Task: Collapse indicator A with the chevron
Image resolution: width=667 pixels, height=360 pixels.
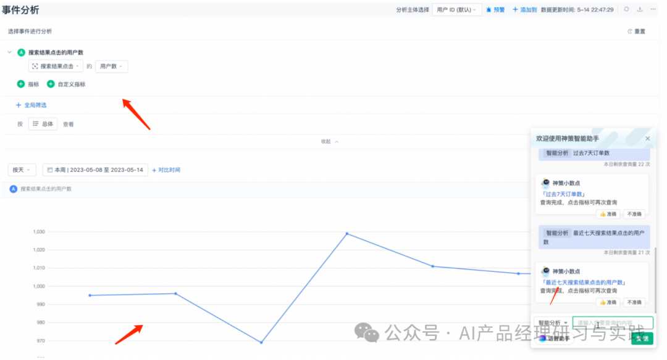Action: (x=9, y=52)
